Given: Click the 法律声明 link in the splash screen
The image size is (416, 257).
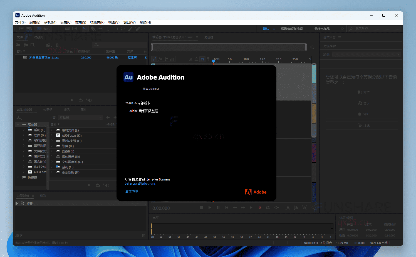Looking at the screenshot, I should [132, 191].
